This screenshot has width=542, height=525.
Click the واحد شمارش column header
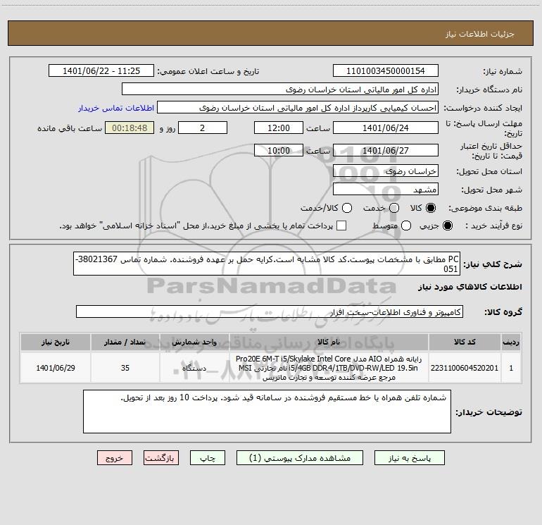point(194,342)
